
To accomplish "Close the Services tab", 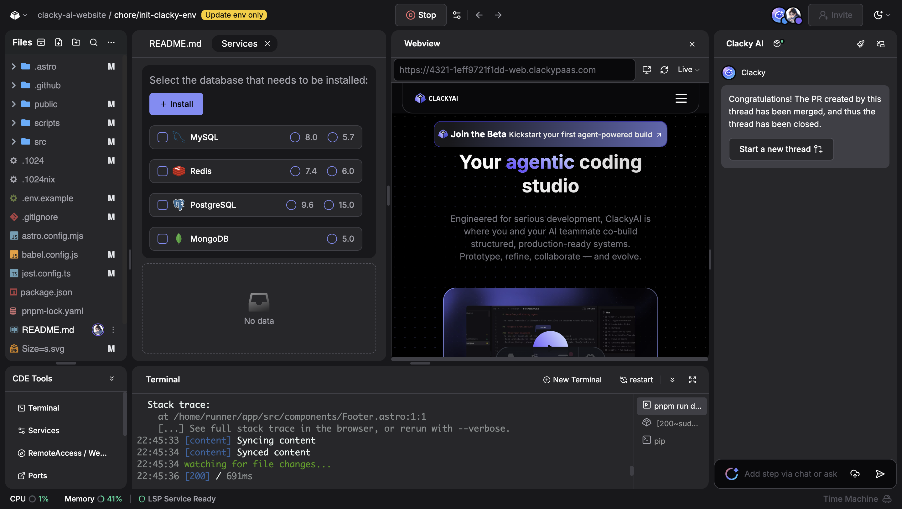I will pos(267,44).
